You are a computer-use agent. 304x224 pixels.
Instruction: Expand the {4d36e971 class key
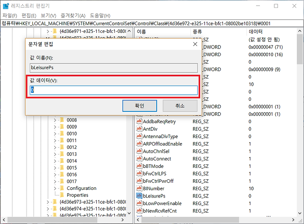[x=48, y=31]
